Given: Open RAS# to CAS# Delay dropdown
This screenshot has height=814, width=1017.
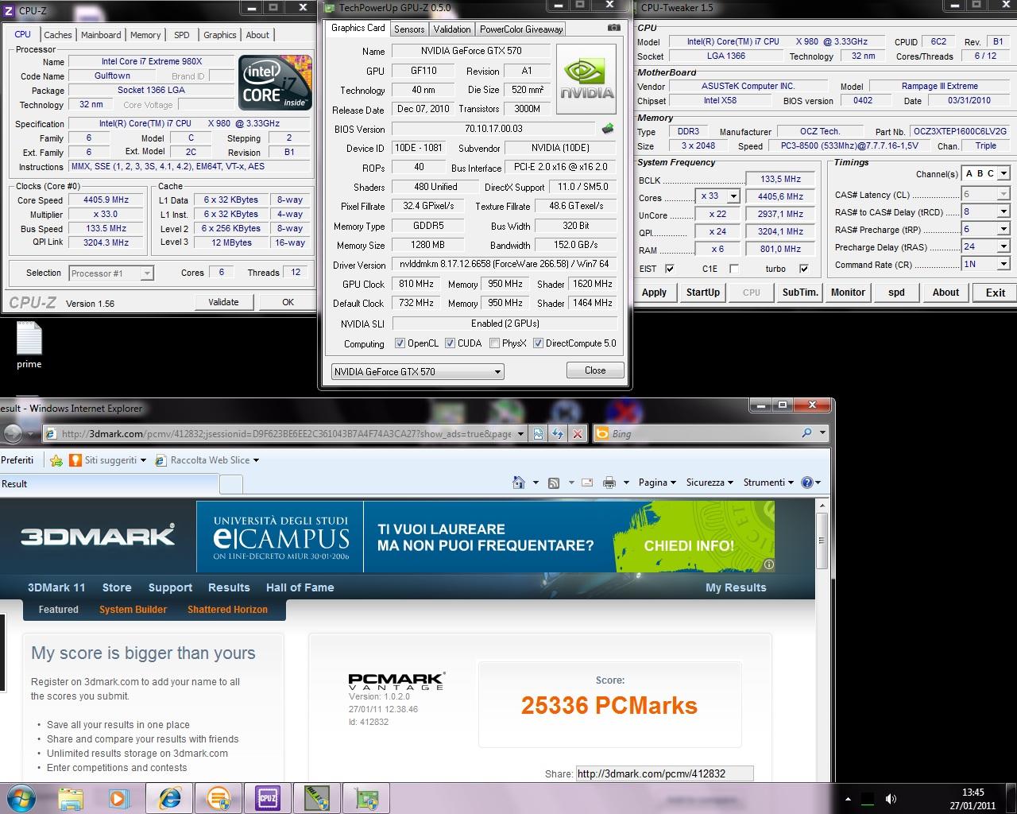Looking at the screenshot, I should (1003, 211).
